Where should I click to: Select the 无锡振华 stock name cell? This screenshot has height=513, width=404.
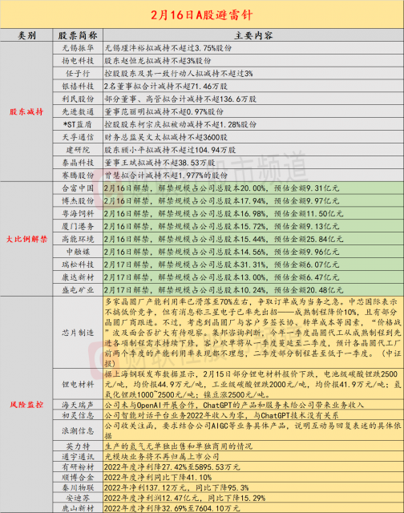(x=78, y=48)
